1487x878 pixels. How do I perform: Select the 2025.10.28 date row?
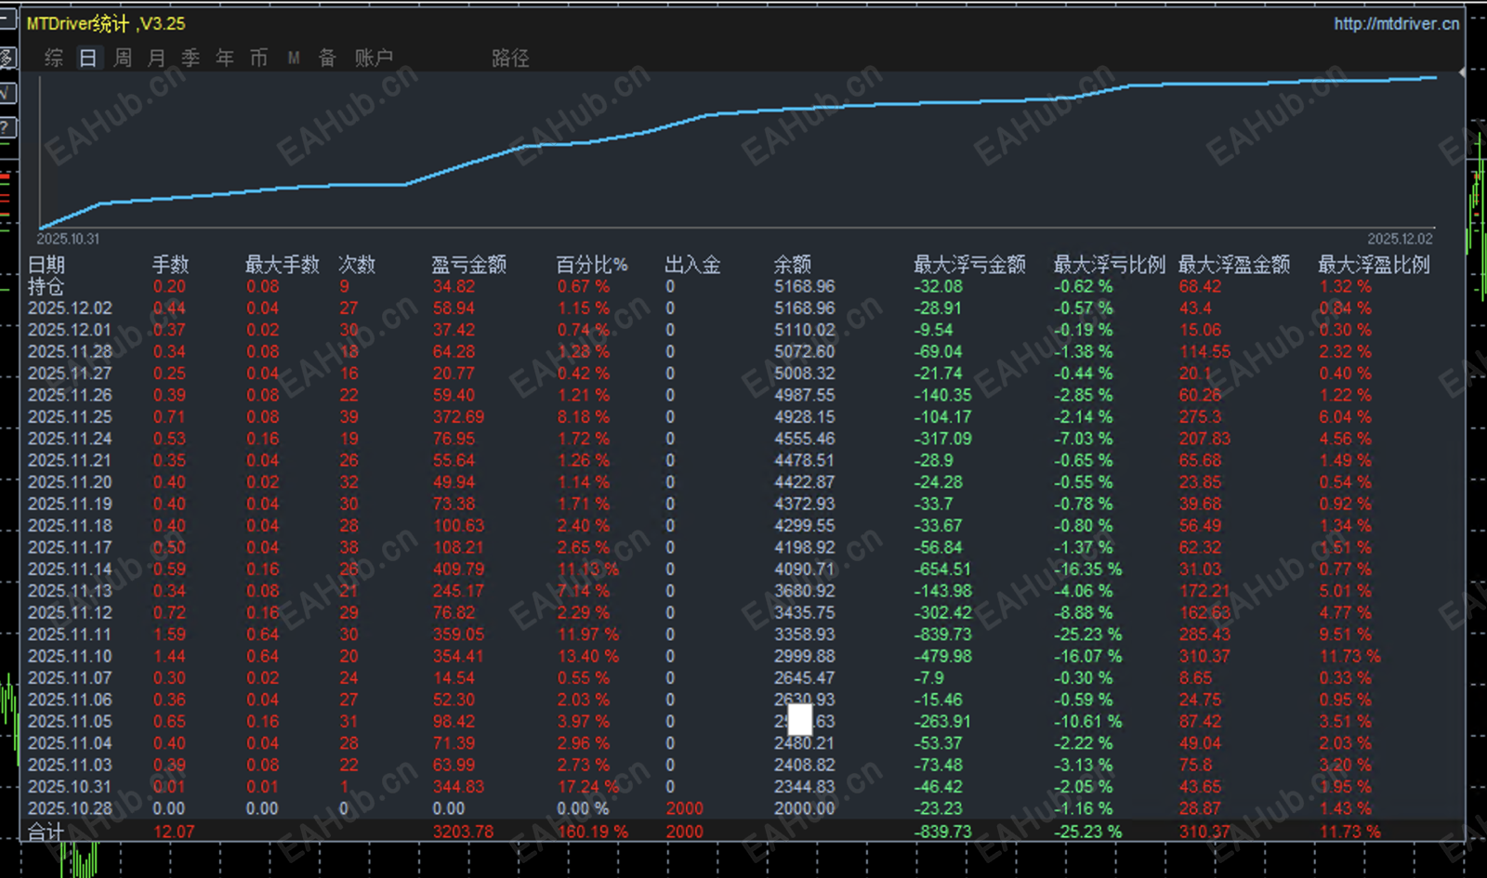pos(70,808)
